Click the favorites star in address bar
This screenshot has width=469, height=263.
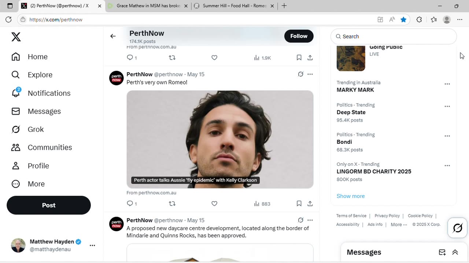pyautogui.click(x=403, y=20)
